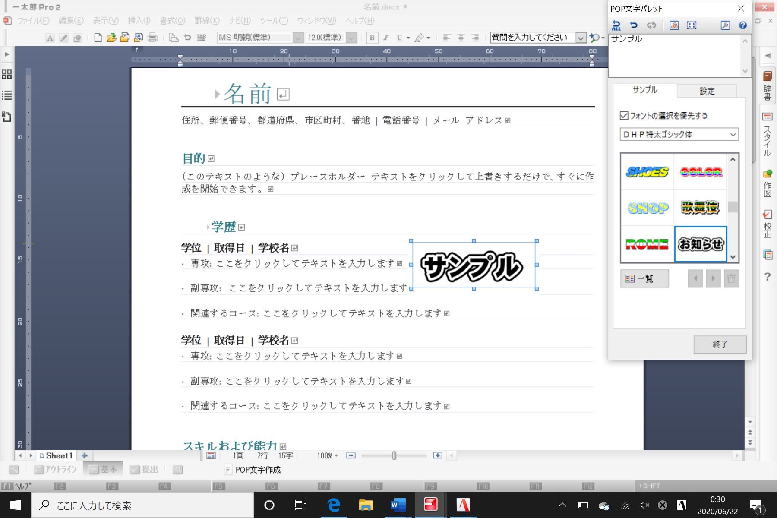Switch to Word in the taskbar
777x518 pixels.
click(398, 505)
